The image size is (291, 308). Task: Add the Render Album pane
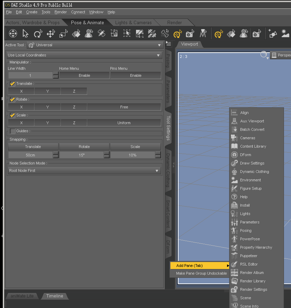coord(252,273)
